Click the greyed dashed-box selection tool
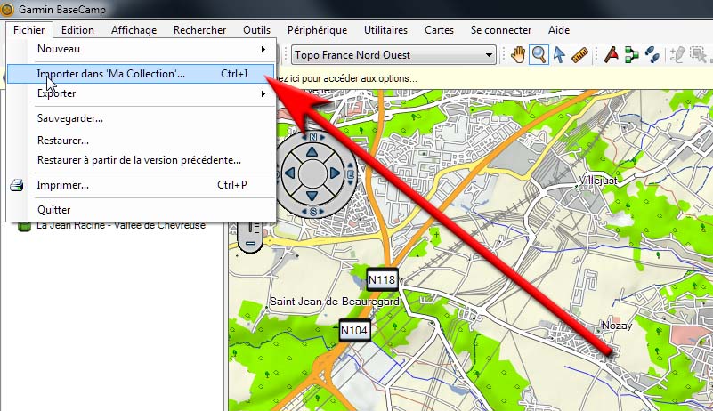The width and height of the screenshot is (713, 411). (x=698, y=55)
